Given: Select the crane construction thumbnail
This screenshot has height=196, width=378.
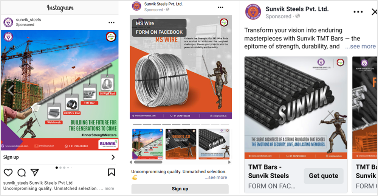Looking at the screenshot, I should 147,144.
